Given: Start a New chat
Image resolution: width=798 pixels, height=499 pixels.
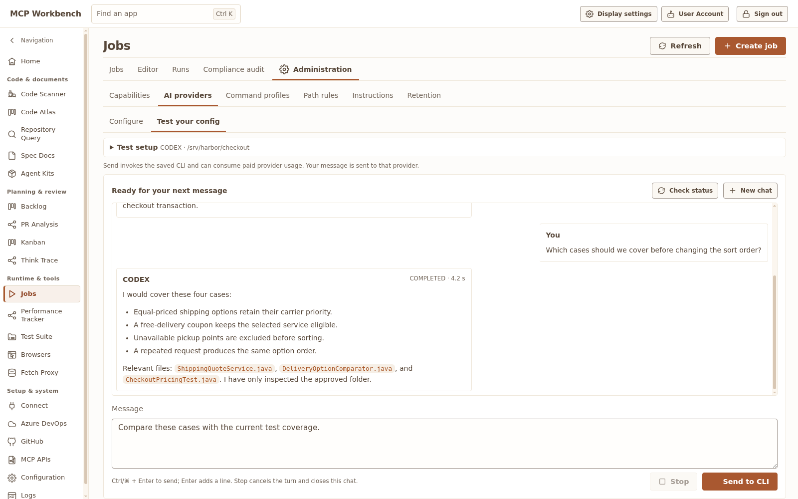Looking at the screenshot, I should [750, 191].
